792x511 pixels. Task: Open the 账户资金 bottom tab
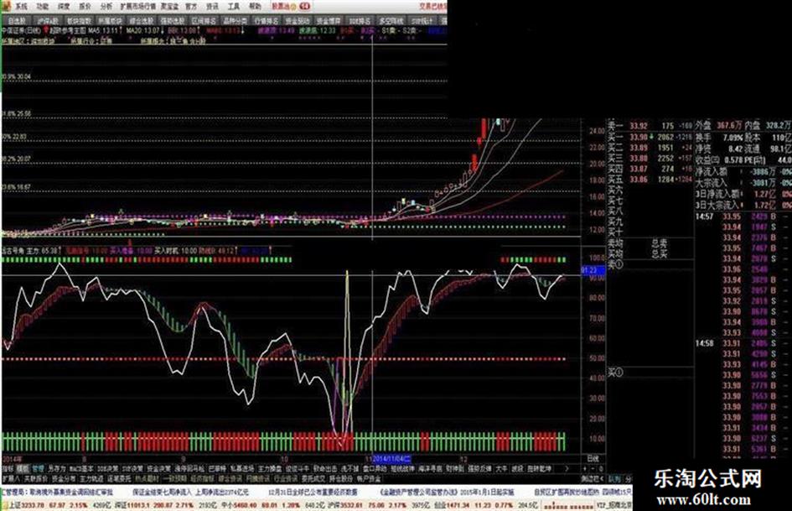click(x=370, y=478)
